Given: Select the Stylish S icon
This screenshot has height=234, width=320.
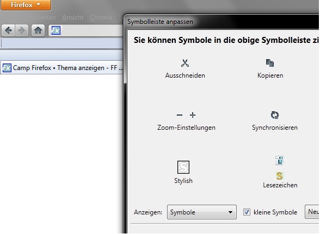Looking at the screenshot, I should pos(183,167).
